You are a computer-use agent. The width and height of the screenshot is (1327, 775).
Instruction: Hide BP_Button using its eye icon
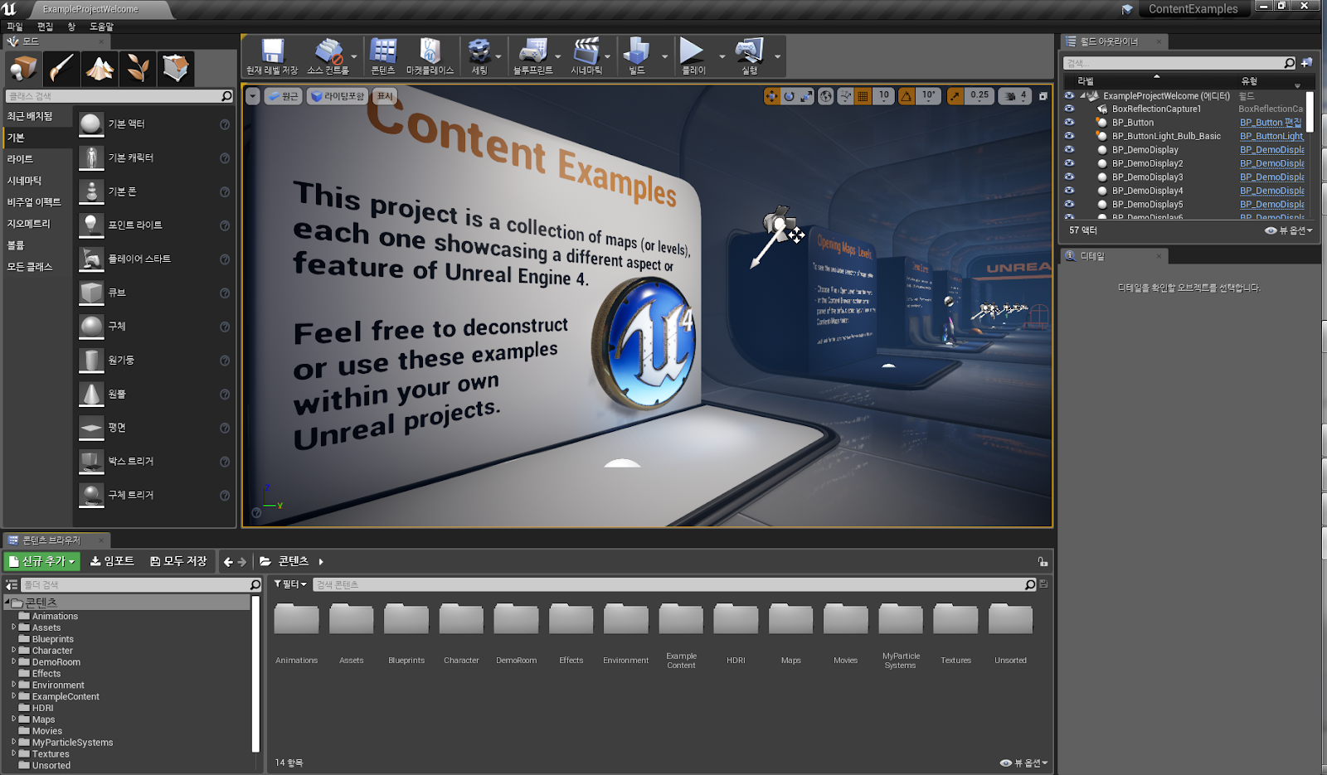pyautogui.click(x=1069, y=122)
